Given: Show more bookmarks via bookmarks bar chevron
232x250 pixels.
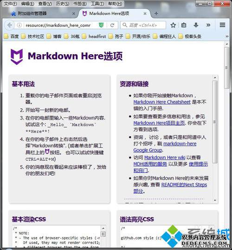Looking at the screenshot, I should pos(227,37).
